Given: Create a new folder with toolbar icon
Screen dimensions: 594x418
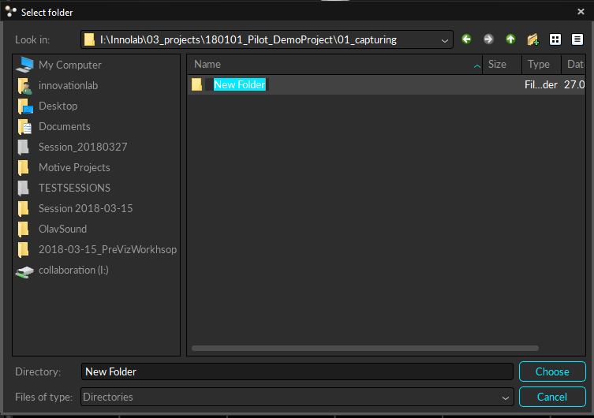Looking at the screenshot, I should (532, 39).
